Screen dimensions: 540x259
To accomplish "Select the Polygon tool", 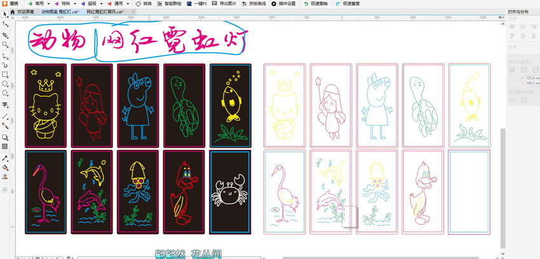I will pyautogui.click(x=5, y=93).
